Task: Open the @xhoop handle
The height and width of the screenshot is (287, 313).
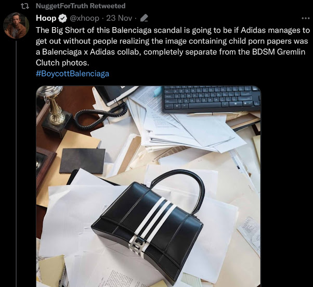Action: (84, 18)
